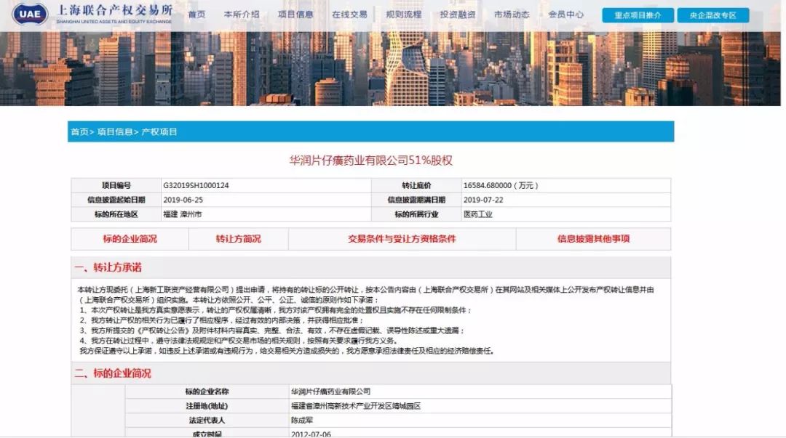786x438 pixels.
Task: Click the 一、转让方承诺 section heading
Action: pos(108,267)
